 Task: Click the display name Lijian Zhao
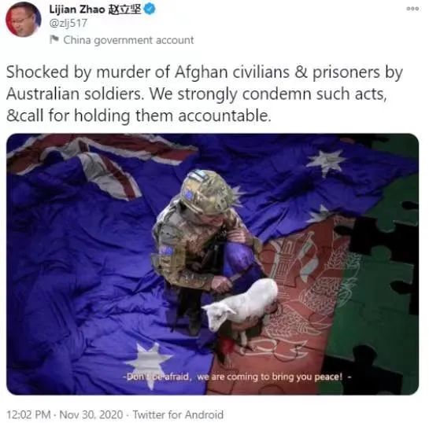click(x=77, y=9)
